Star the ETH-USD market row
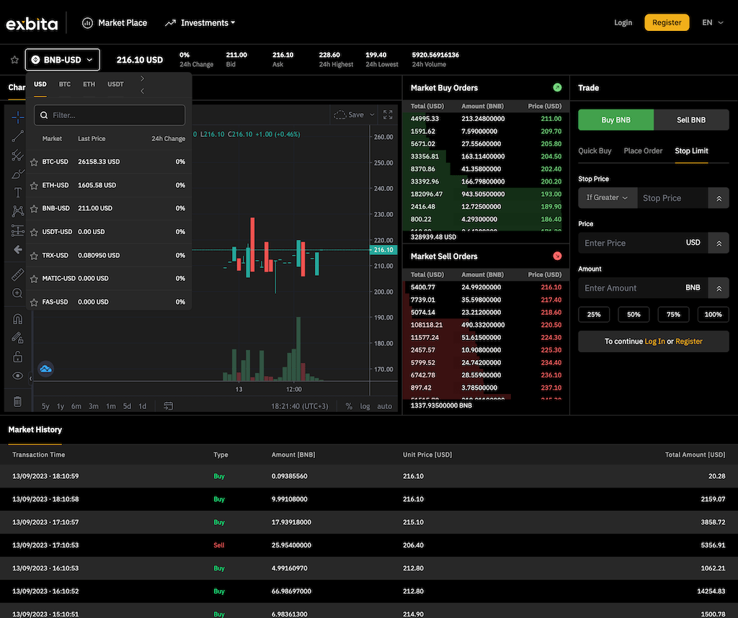This screenshot has width=738, height=618. (34, 186)
